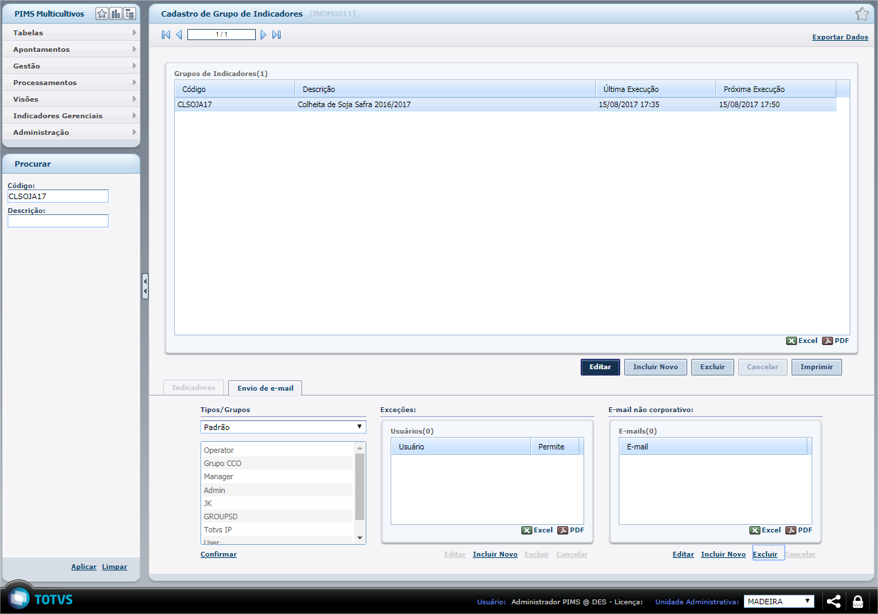The width and height of the screenshot is (878, 614).
Task: Select the CLSOJA17 row
Action: coord(505,105)
